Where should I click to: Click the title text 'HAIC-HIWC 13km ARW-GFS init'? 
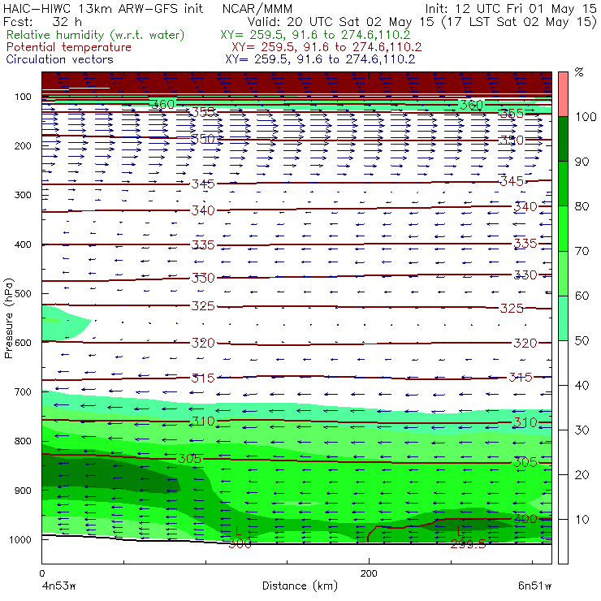coord(102,9)
